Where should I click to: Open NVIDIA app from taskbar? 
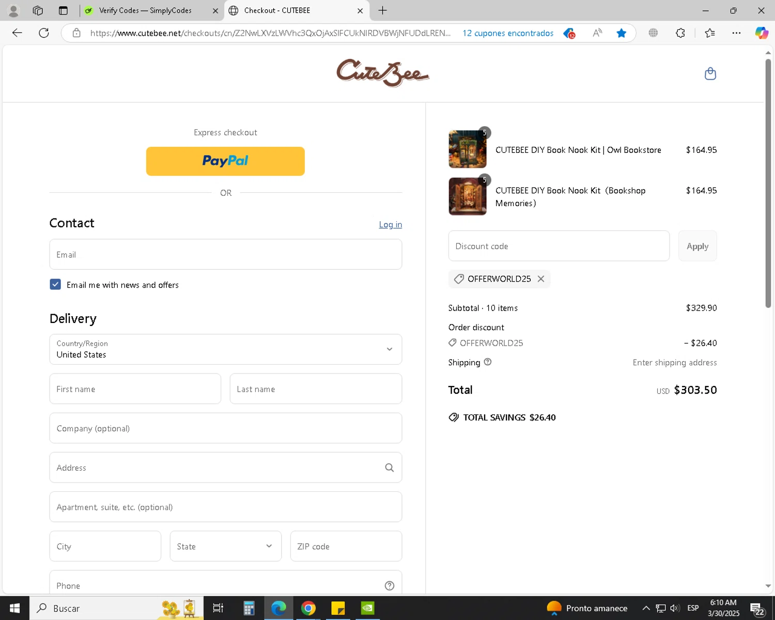tap(367, 608)
